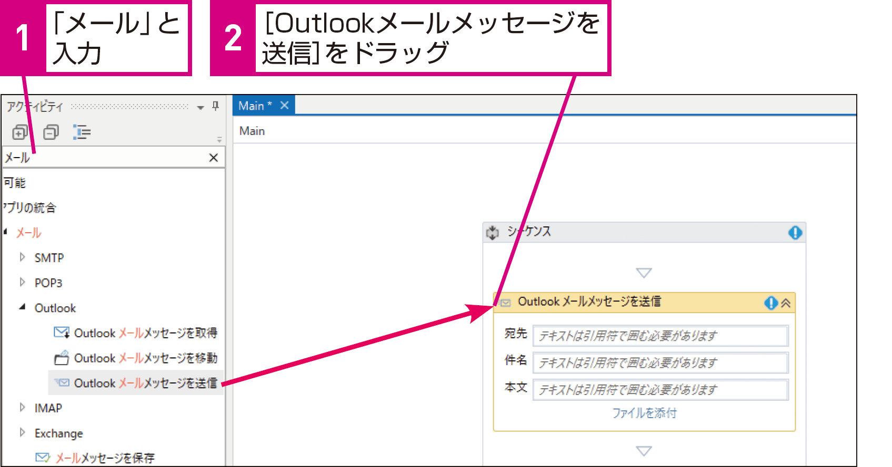Click the envelope icon of メールメッセージを保存
This screenshot has width=892, height=467.
pos(43,458)
